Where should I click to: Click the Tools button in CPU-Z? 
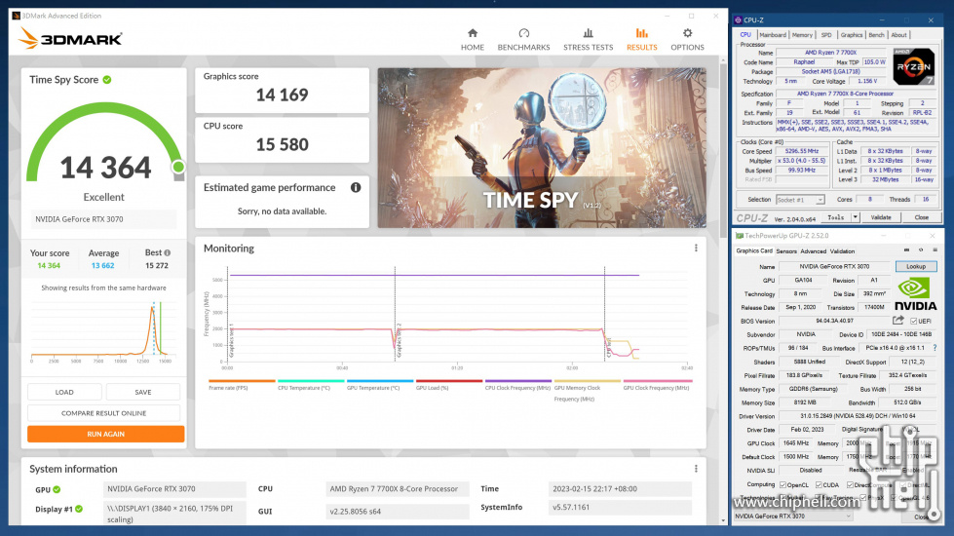(x=835, y=217)
